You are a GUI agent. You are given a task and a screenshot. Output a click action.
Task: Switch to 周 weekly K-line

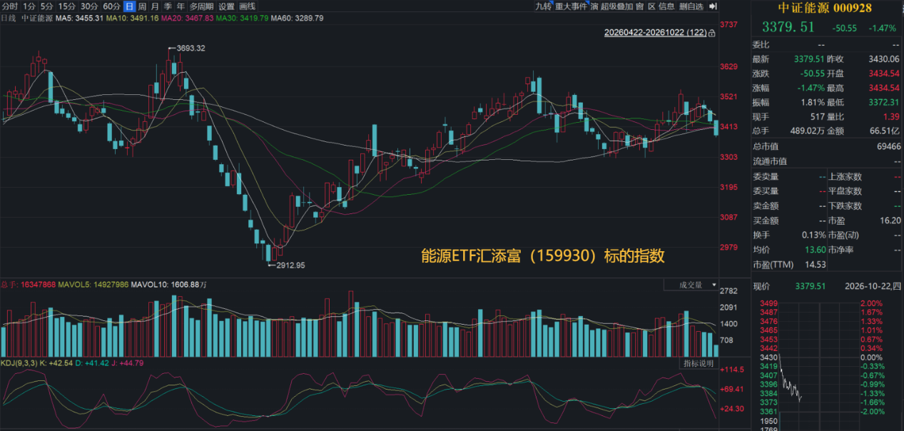pyautogui.click(x=142, y=6)
